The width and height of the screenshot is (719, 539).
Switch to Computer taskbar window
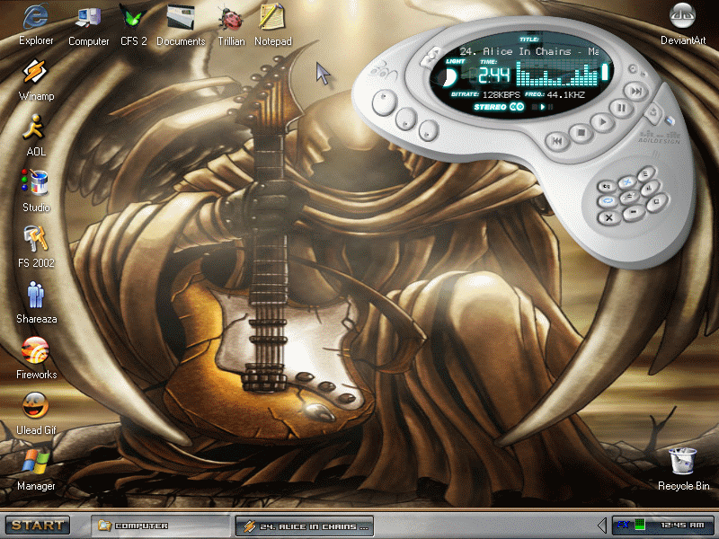(x=161, y=526)
